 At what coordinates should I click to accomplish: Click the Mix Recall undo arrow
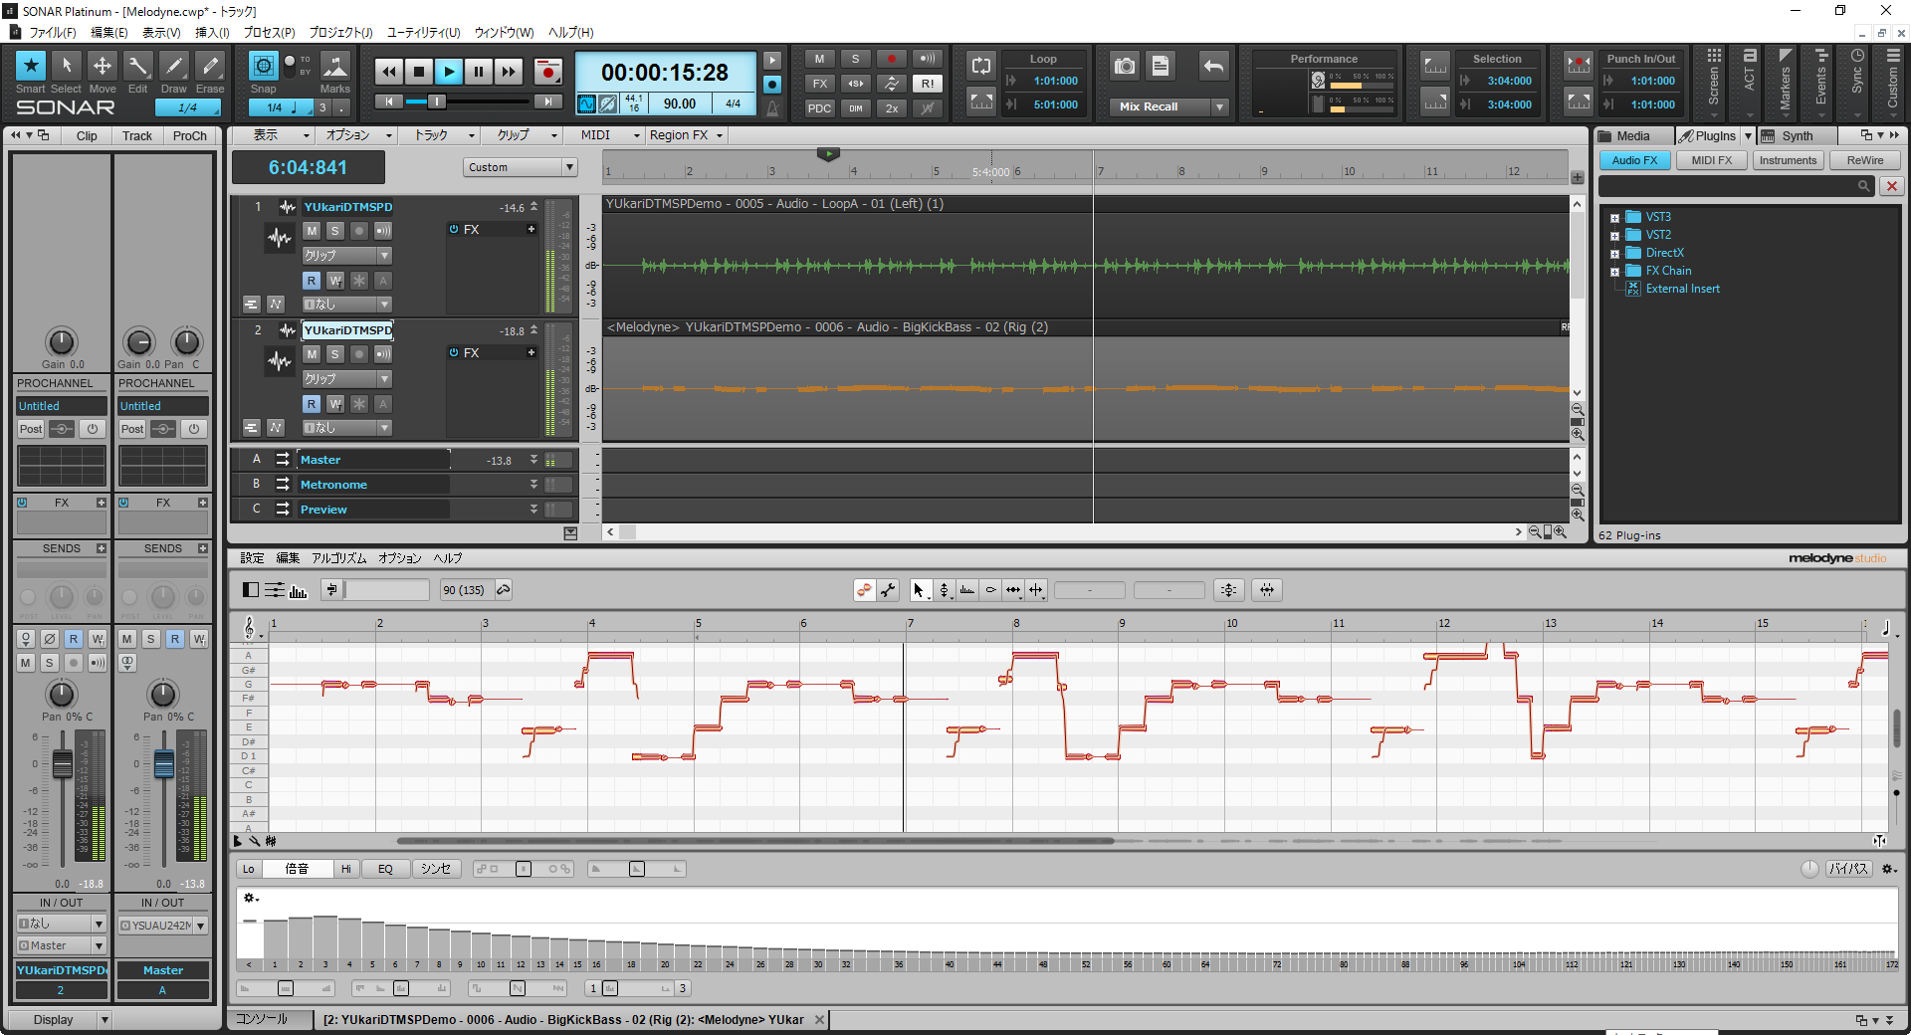(1213, 66)
